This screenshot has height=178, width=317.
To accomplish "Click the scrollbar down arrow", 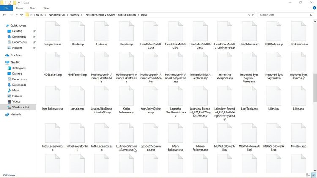I will 315,170.
